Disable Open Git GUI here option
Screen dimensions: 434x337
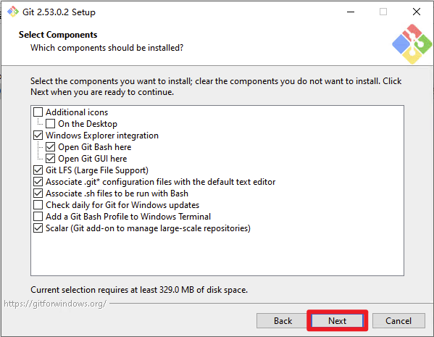pos(51,159)
